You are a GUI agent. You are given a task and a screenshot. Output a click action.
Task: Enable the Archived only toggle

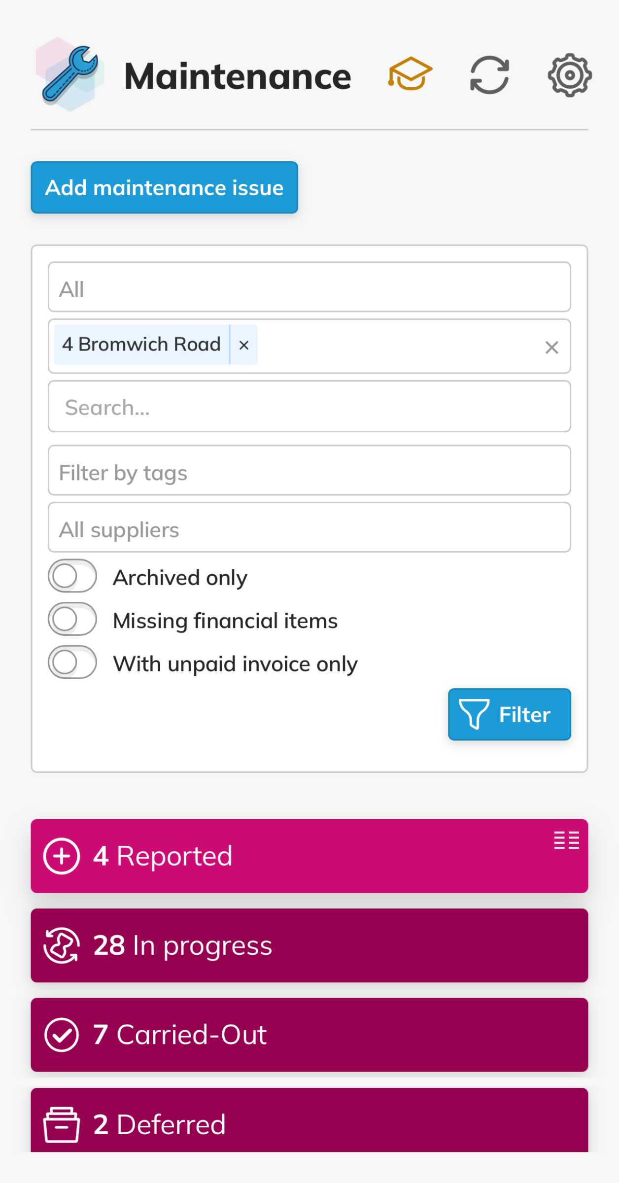click(x=72, y=576)
